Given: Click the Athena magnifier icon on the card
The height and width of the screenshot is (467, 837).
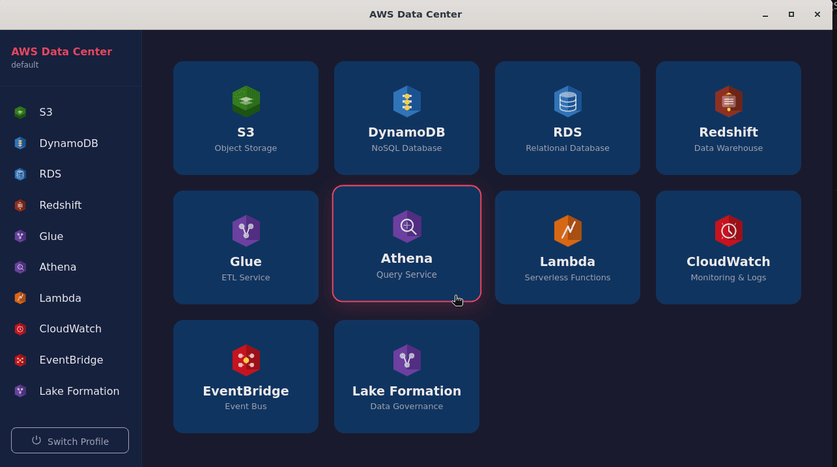Looking at the screenshot, I should point(407,226).
